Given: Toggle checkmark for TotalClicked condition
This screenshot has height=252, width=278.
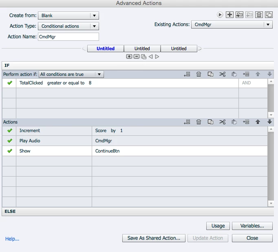Looking at the screenshot, I should [9, 83].
